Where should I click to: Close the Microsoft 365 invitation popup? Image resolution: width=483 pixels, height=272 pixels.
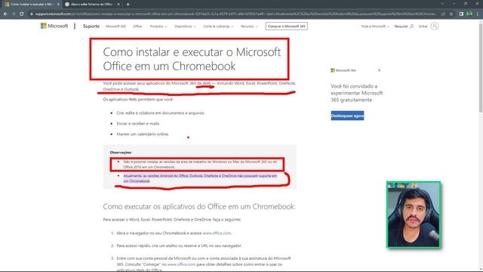tap(379, 70)
